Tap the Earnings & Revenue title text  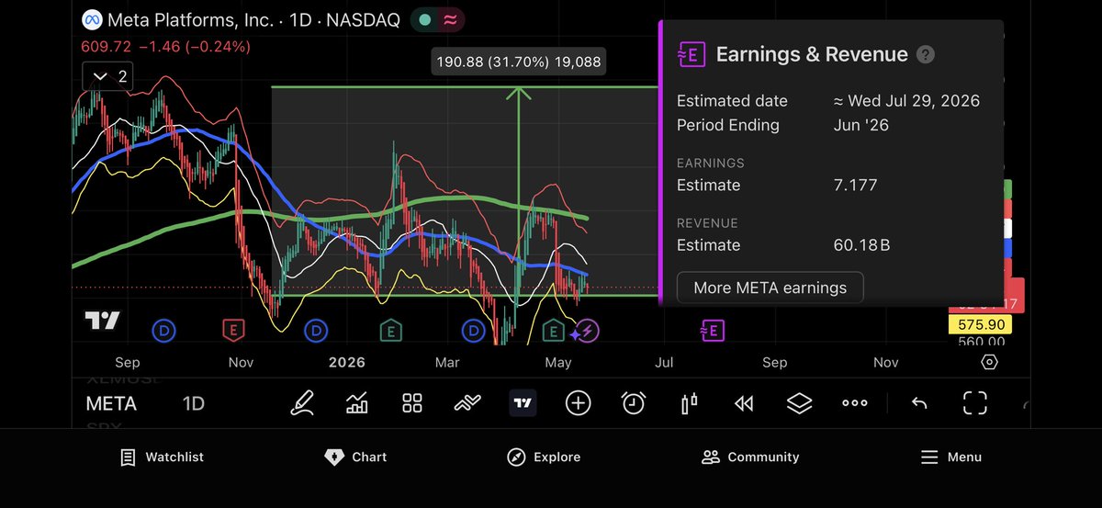coord(812,55)
